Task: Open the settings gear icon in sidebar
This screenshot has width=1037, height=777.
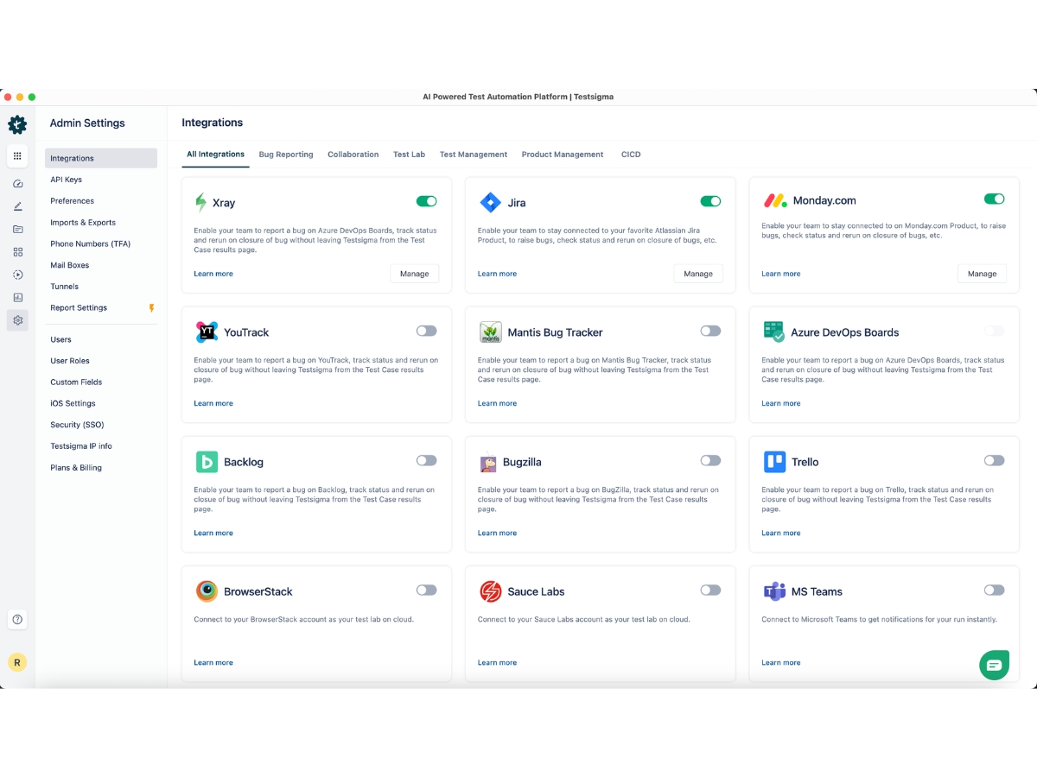Action: [17, 320]
